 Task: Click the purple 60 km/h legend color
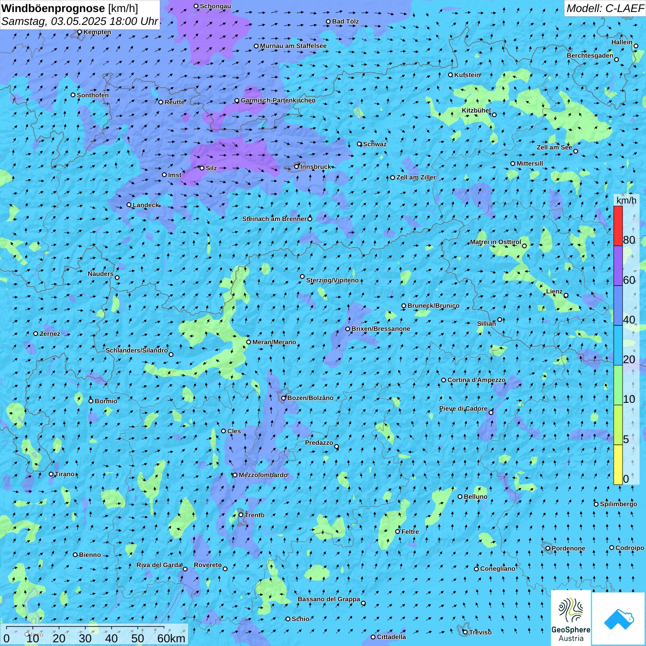[618, 266]
